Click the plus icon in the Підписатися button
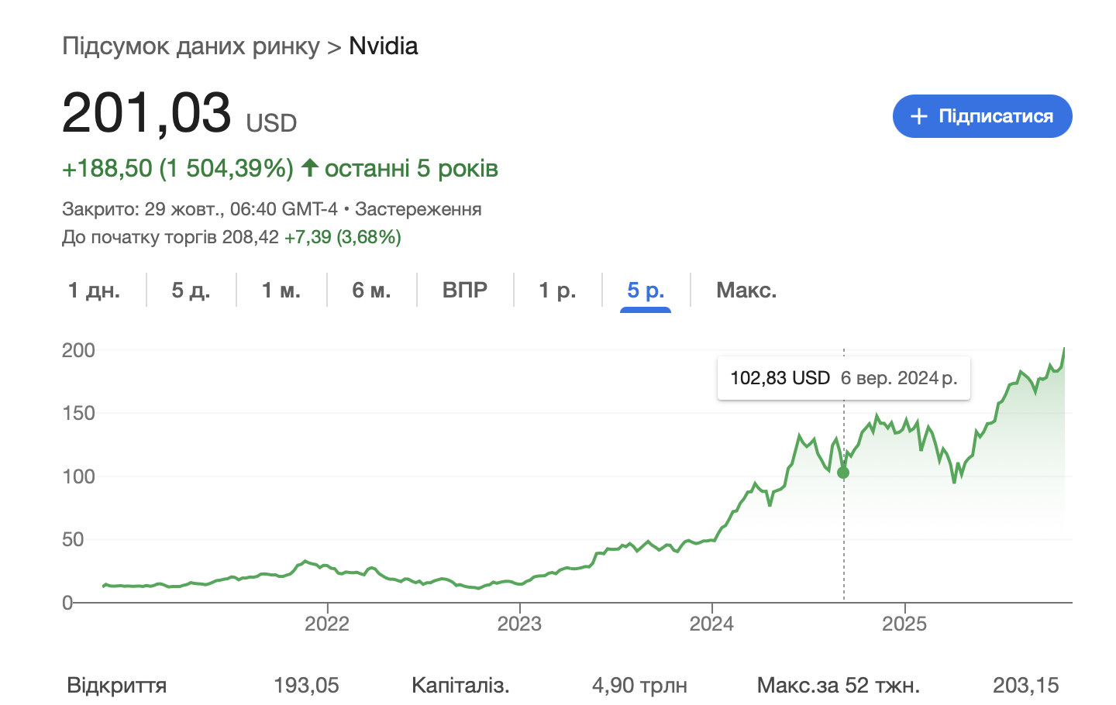The width and height of the screenshot is (1116, 705). click(918, 116)
